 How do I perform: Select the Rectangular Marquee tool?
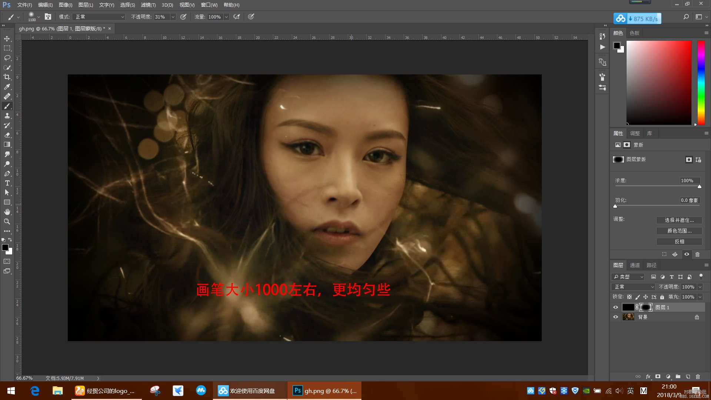click(x=7, y=48)
